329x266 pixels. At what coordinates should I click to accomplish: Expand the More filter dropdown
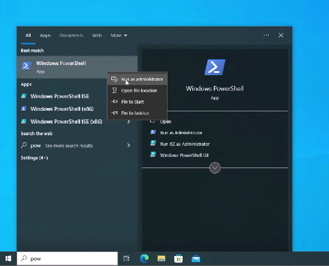point(119,36)
